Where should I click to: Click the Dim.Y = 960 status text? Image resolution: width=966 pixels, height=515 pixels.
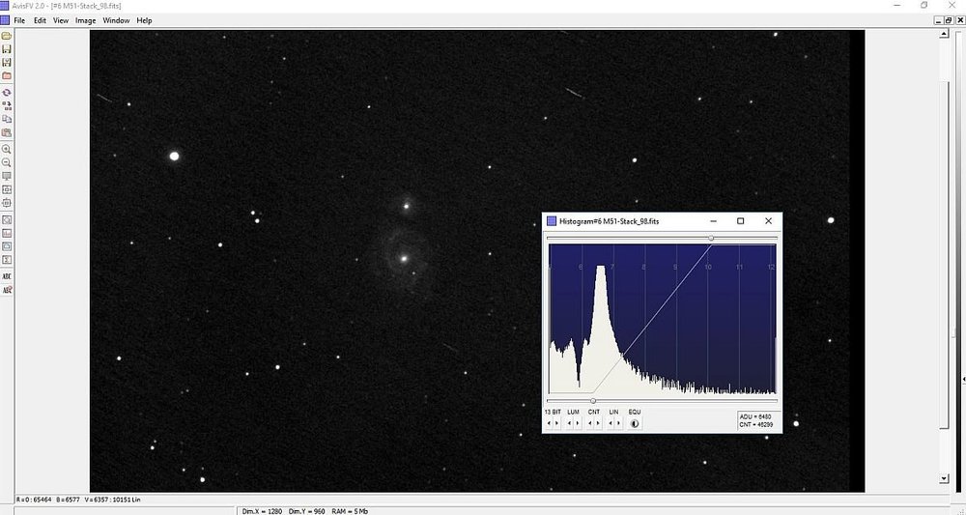pos(307,511)
